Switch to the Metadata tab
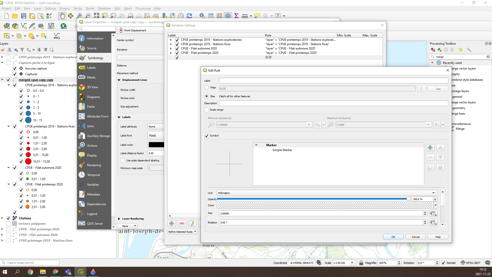The height and width of the screenshot is (277, 492). 94,194
